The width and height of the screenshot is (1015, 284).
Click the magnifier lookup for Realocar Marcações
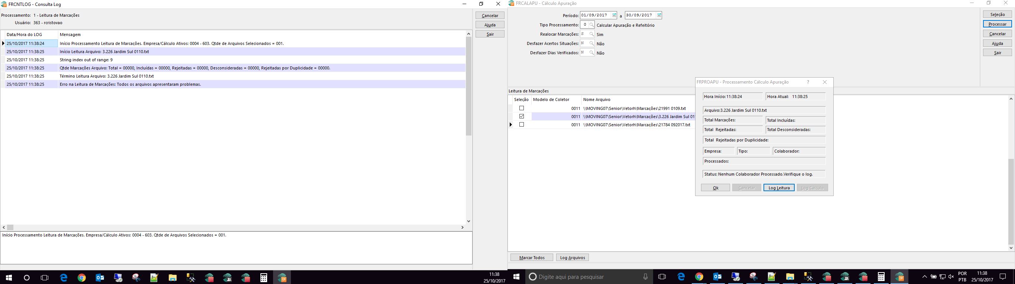[591, 34]
